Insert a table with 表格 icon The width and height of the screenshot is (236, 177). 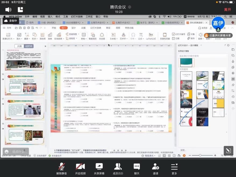coord(84,36)
